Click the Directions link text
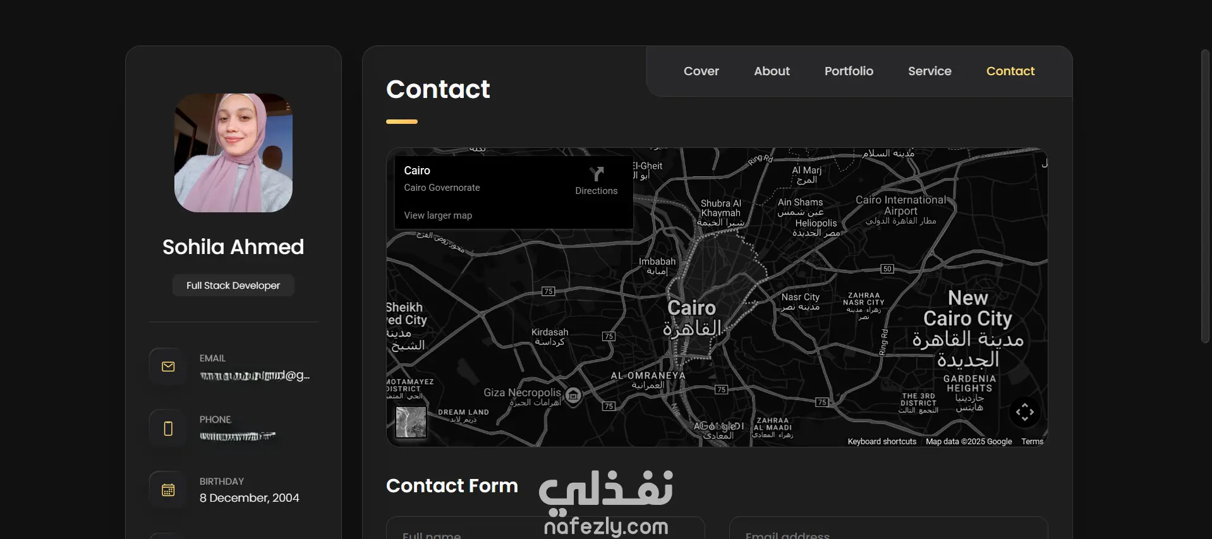This screenshot has height=539, width=1212. coord(597,191)
